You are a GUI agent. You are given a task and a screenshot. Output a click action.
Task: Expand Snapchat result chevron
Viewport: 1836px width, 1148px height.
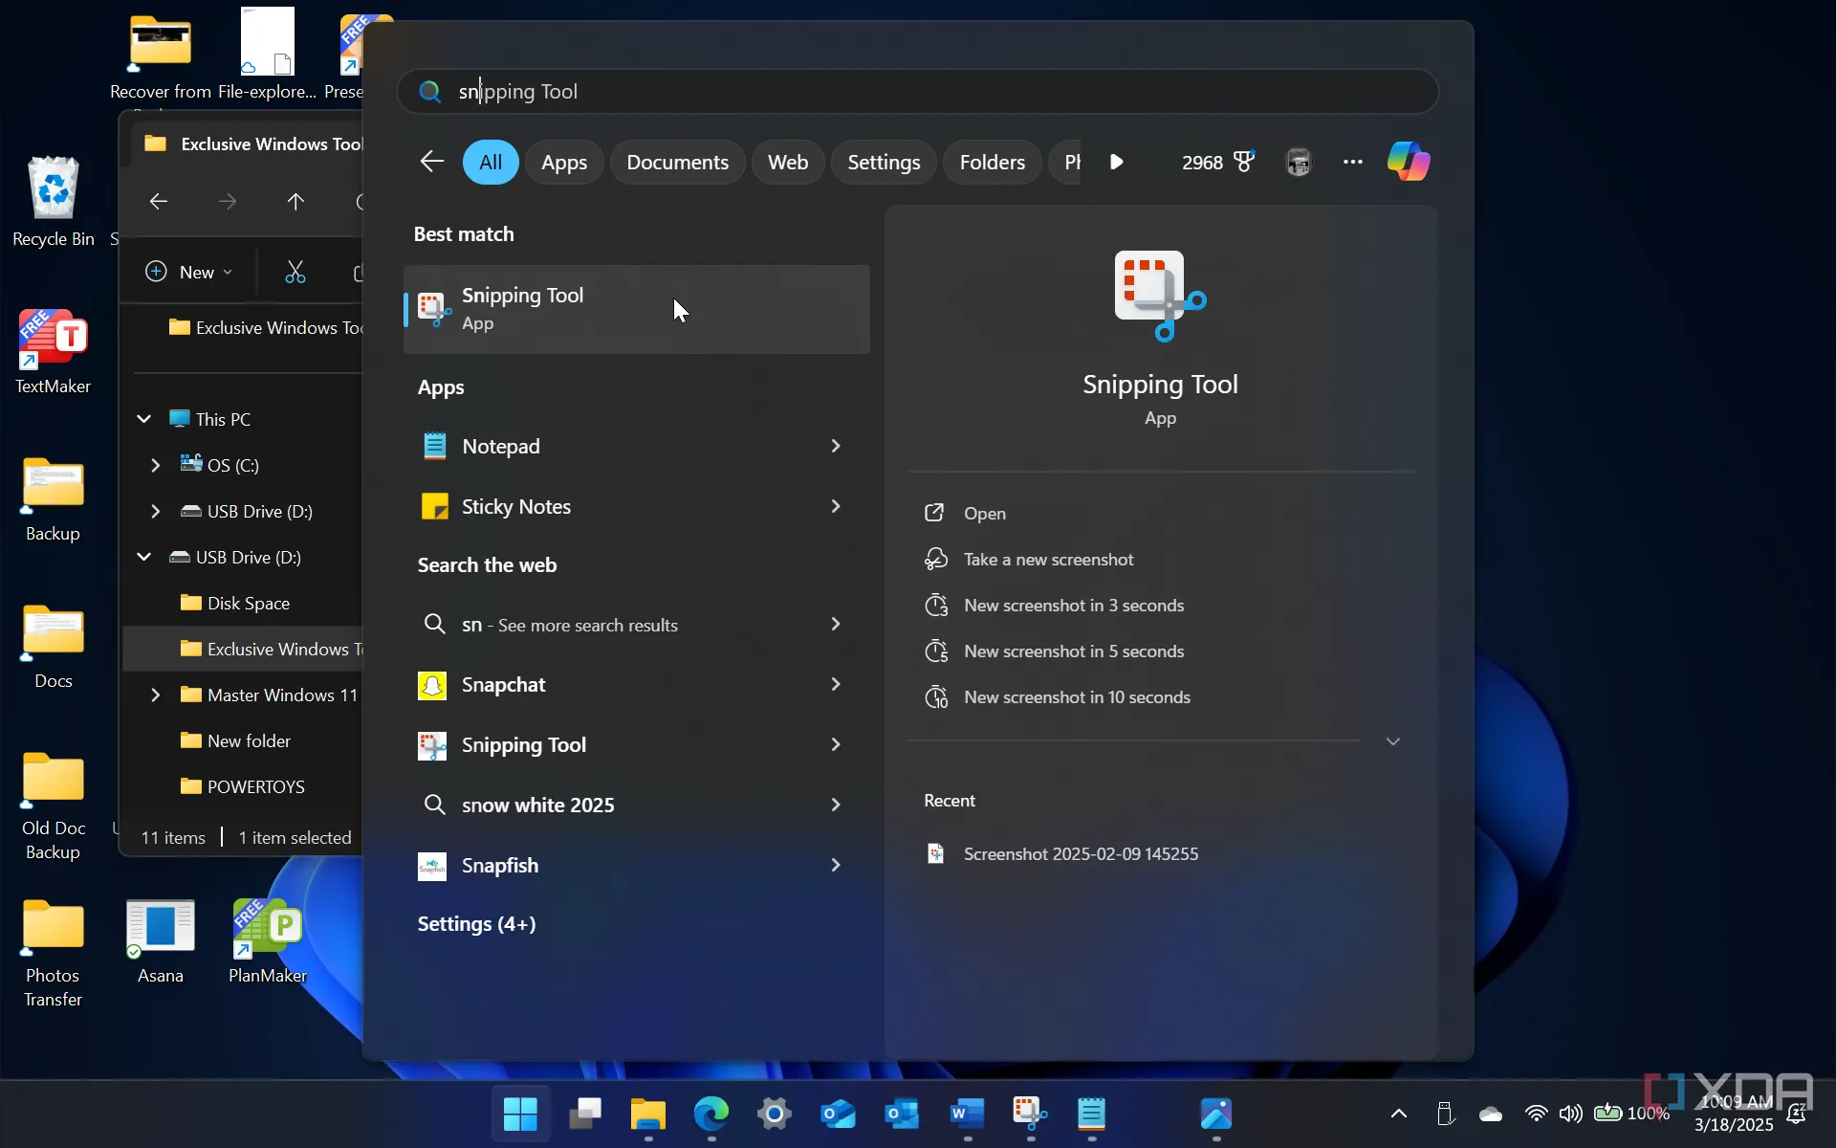pos(836,684)
